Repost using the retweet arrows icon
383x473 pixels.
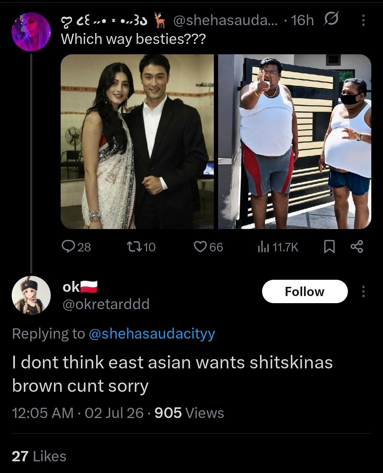click(134, 247)
